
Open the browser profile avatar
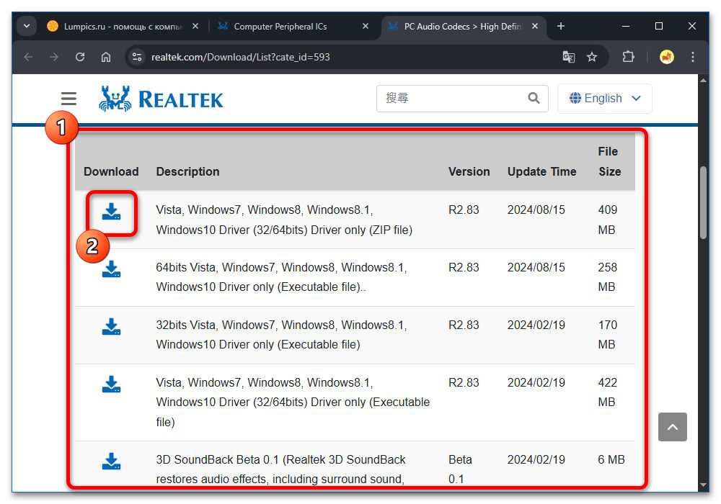(x=667, y=57)
